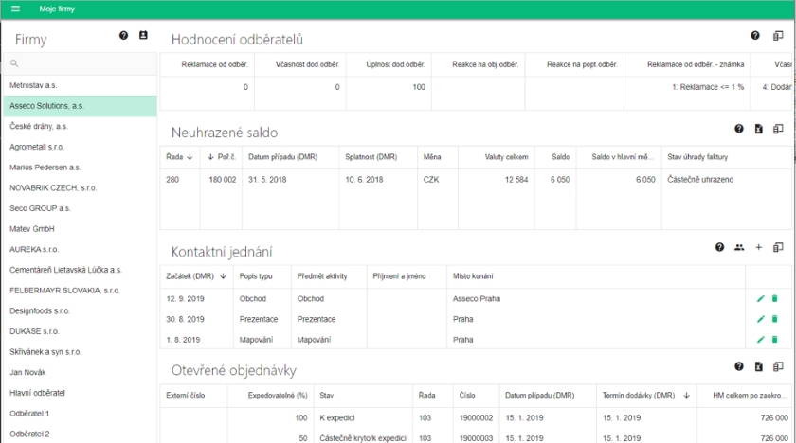Click the contacts card icon beside Firmy
The image size is (796, 443).
[x=143, y=35]
